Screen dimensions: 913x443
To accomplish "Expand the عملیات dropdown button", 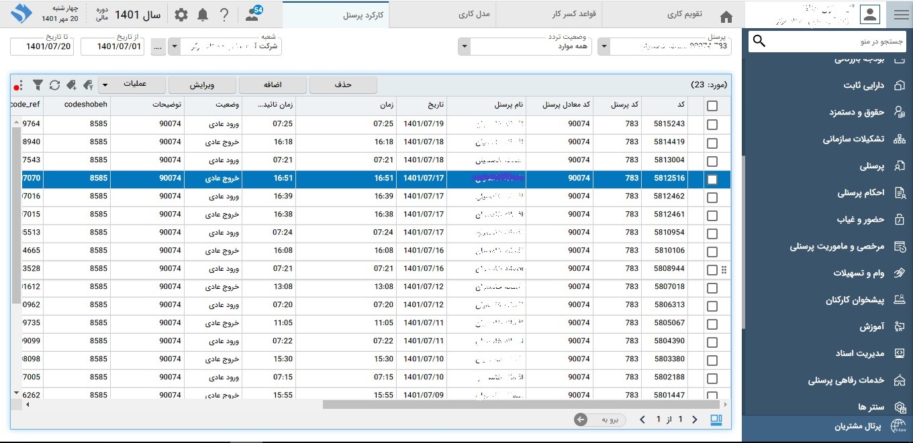I will pos(105,84).
